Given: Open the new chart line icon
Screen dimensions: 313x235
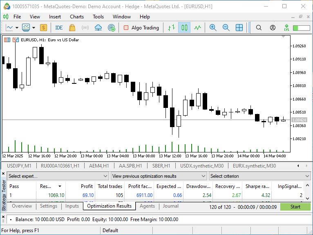Looking at the screenshot, I should coord(9,27).
